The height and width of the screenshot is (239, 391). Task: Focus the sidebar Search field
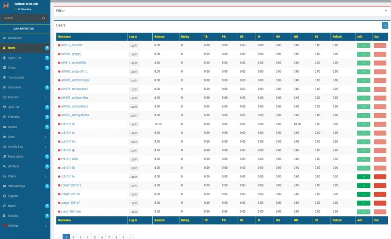pos(22,18)
